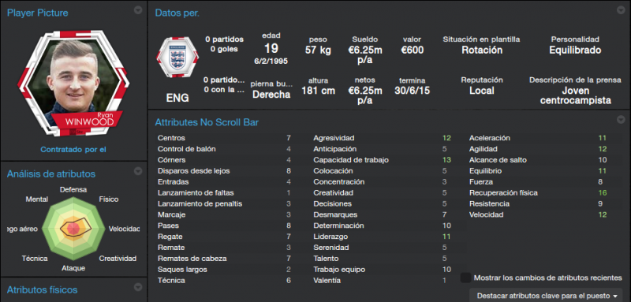Click the Capacidad de trabajo attribute row
This screenshot has height=302, width=631.
point(382,160)
